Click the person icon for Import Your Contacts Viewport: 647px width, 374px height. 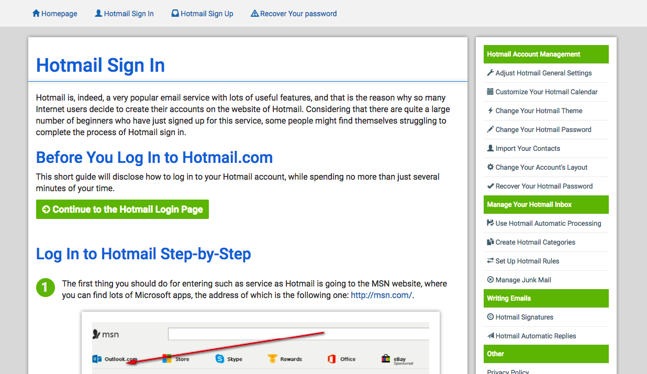click(x=490, y=148)
